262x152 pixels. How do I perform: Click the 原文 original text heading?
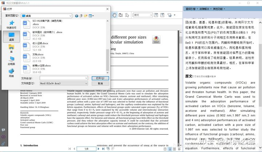coord(189,76)
